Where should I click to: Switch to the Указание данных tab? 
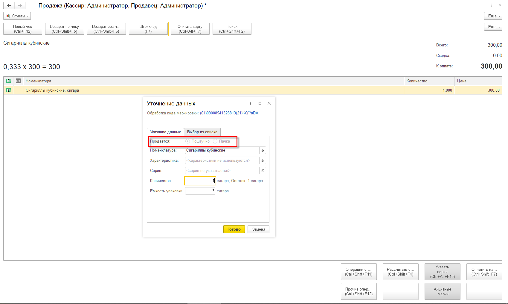click(x=165, y=132)
